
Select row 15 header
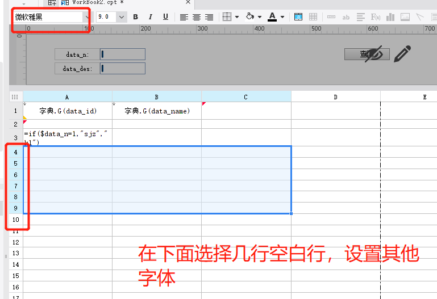coord(16,276)
